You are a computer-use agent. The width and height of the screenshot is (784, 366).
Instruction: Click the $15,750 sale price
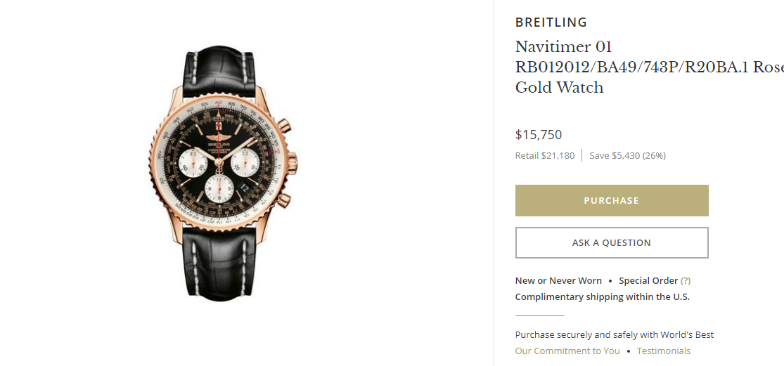coord(539,135)
